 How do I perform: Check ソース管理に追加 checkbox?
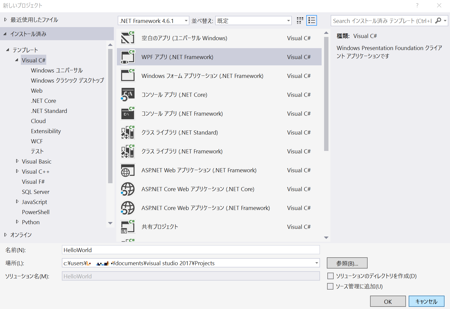330,286
